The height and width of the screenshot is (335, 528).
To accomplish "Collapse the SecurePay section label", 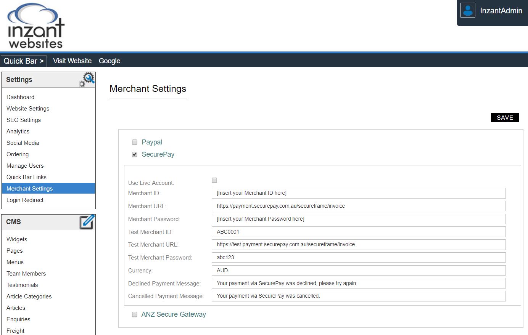I will pyautogui.click(x=158, y=154).
